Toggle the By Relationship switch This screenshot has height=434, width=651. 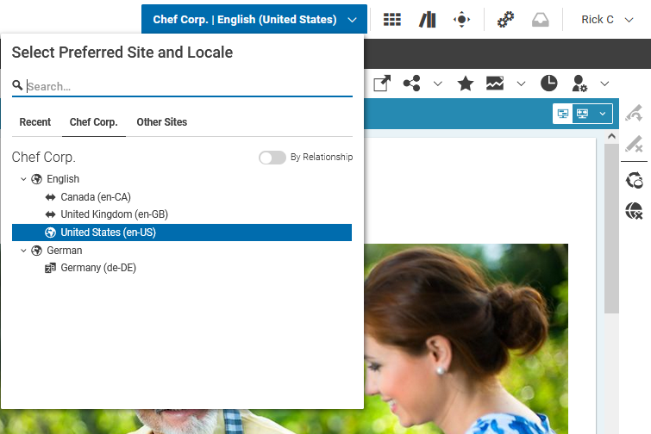click(272, 158)
